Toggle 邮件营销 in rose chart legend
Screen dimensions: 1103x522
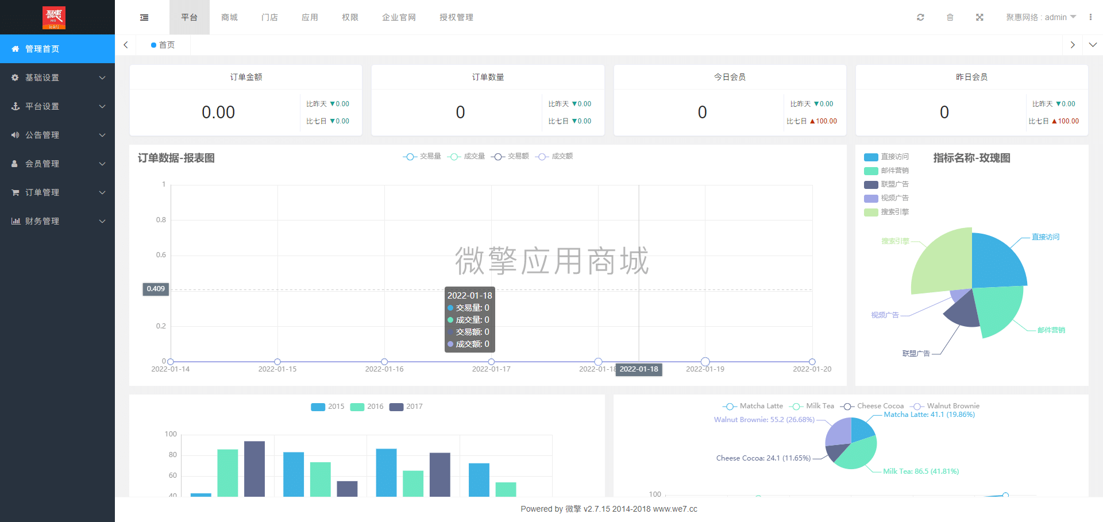(886, 171)
